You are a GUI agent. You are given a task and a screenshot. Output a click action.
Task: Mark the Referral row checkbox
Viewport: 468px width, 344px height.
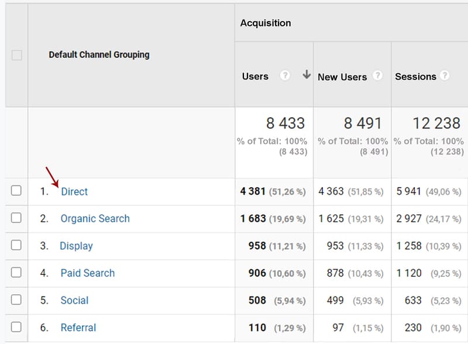pos(16,327)
